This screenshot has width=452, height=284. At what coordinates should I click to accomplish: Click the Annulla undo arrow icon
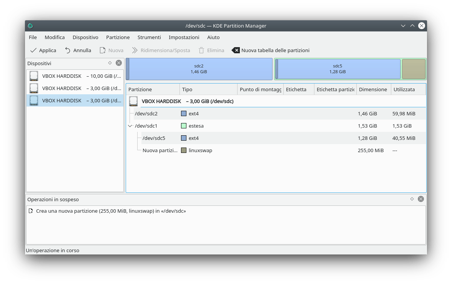[68, 50]
